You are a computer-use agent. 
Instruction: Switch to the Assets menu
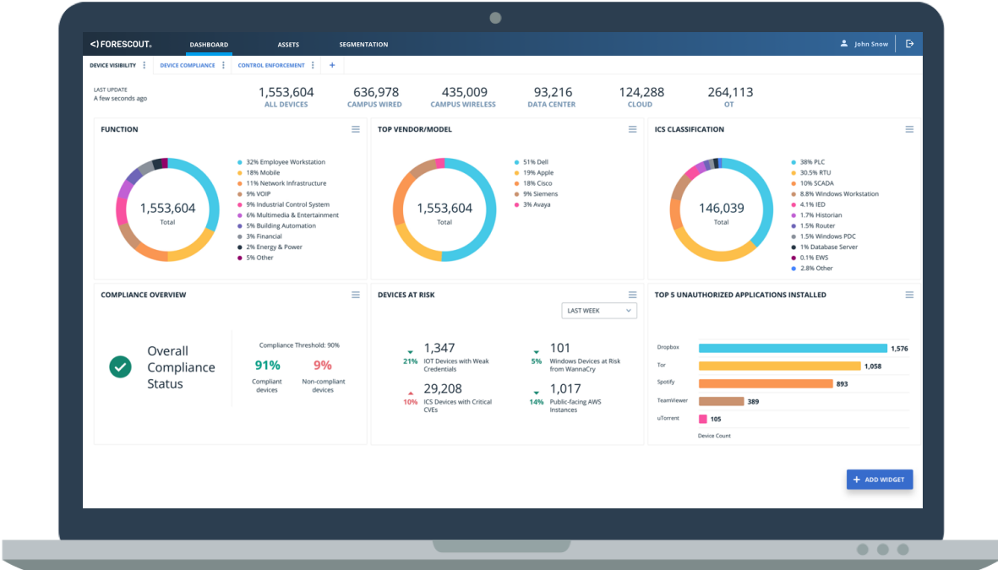(288, 45)
